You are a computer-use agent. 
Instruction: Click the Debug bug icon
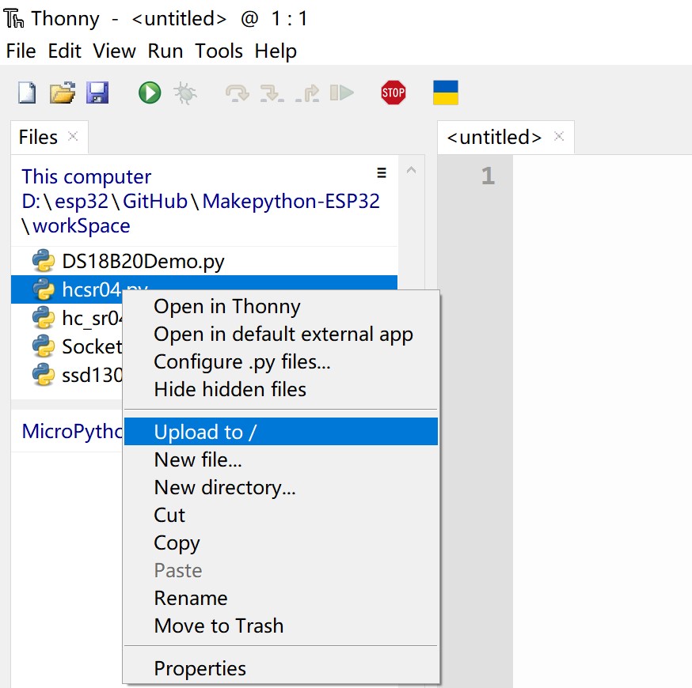[x=185, y=93]
